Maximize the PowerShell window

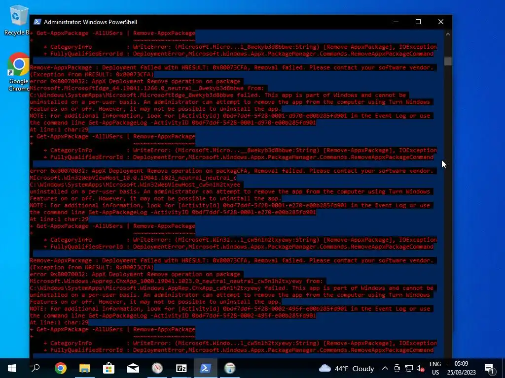[418, 22]
